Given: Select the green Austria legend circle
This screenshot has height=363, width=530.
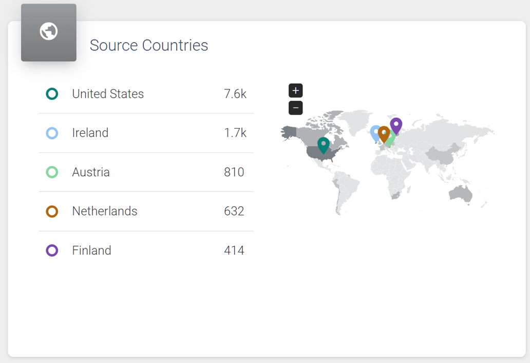Looking at the screenshot, I should pos(52,172).
